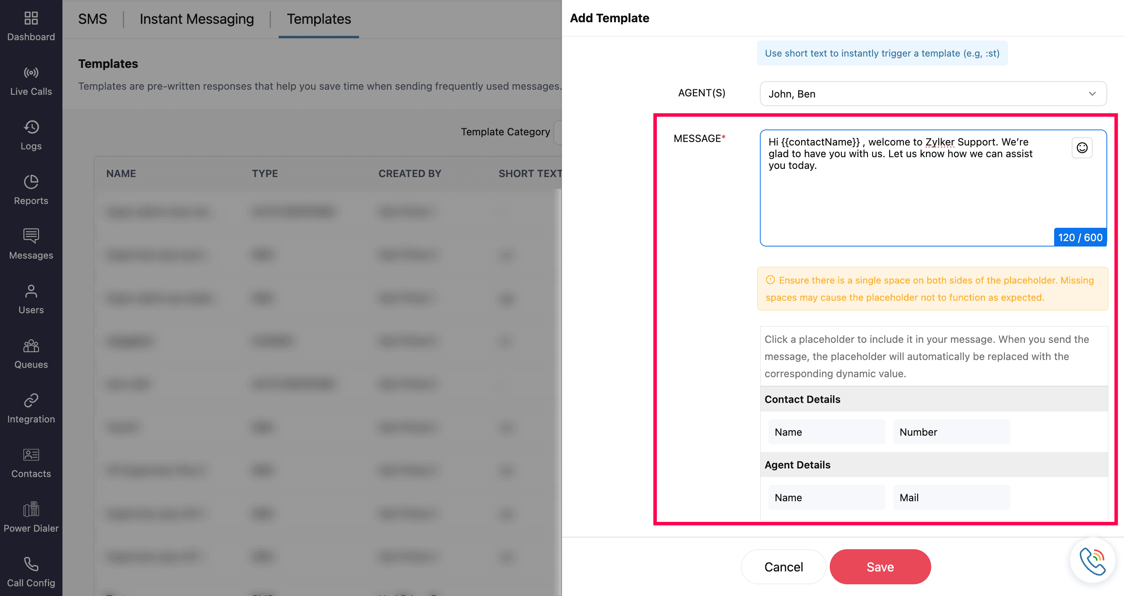Click the emoji picker smiley icon
This screenshot has width=1124, height=596.
click(x=1082, y=148)
